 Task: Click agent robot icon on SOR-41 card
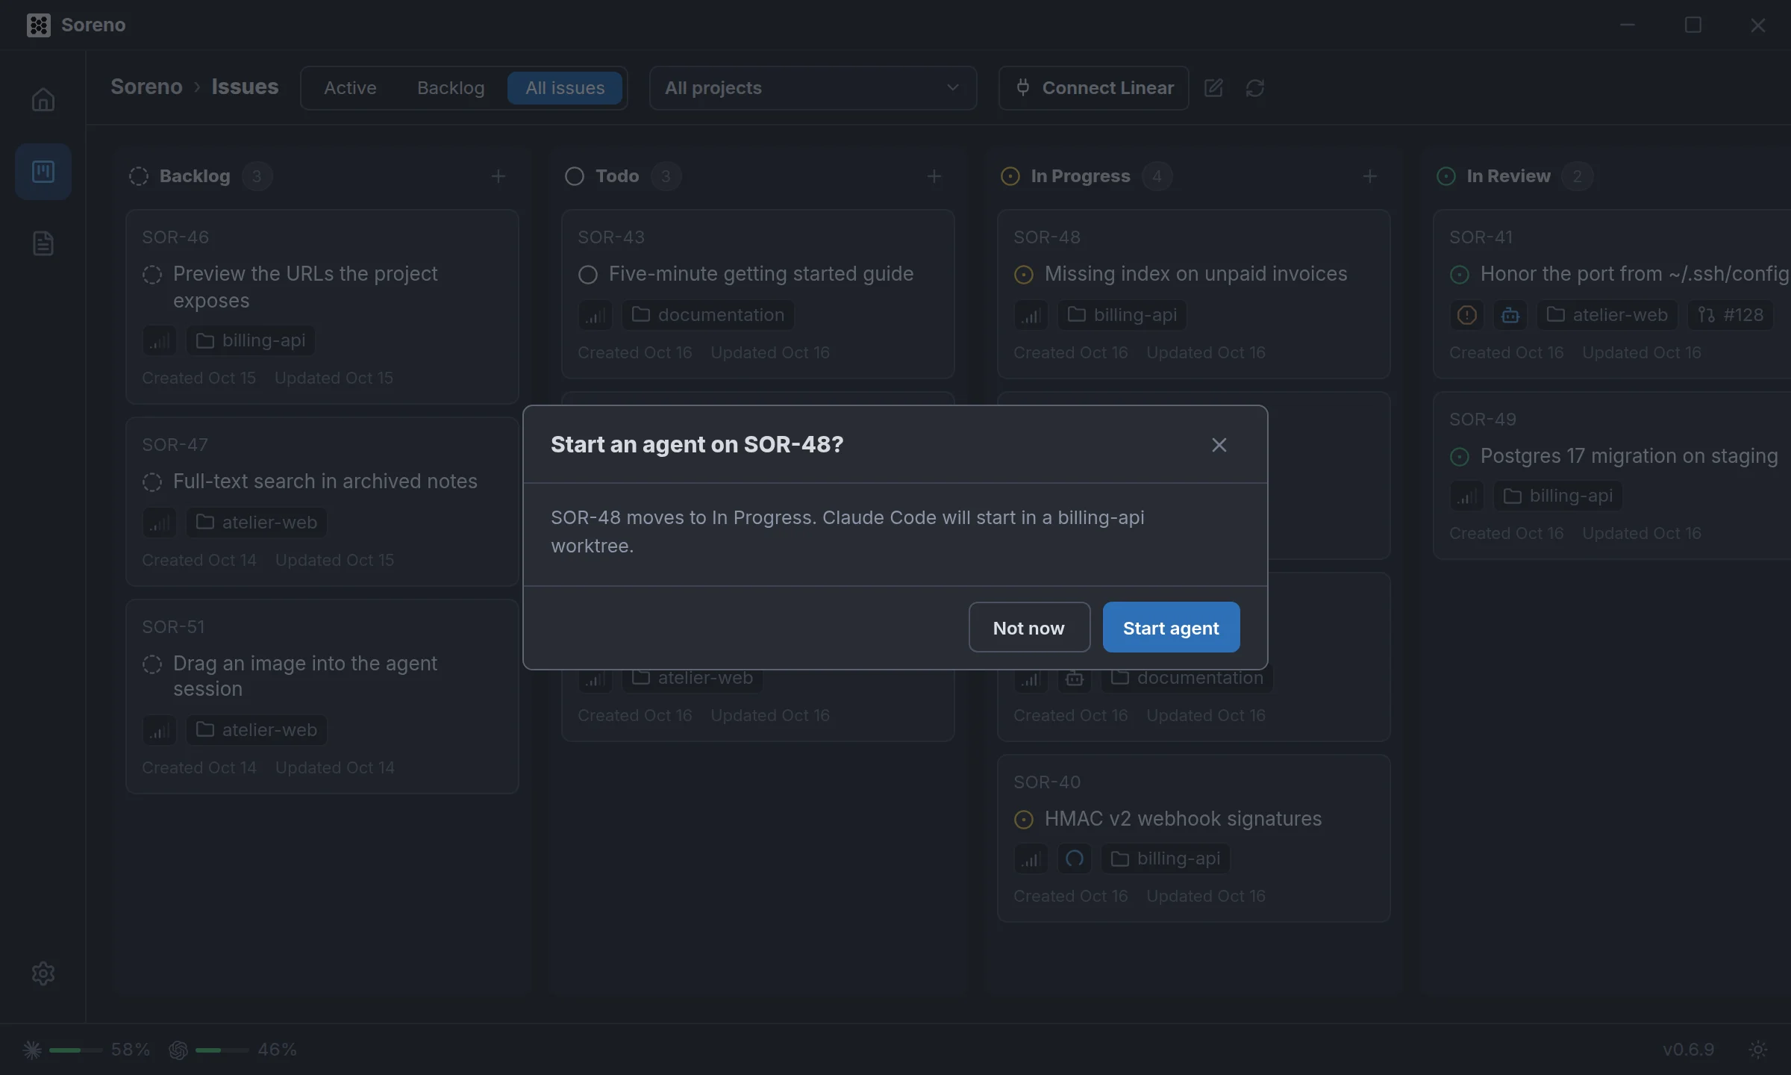click(x=1510, y=315)
